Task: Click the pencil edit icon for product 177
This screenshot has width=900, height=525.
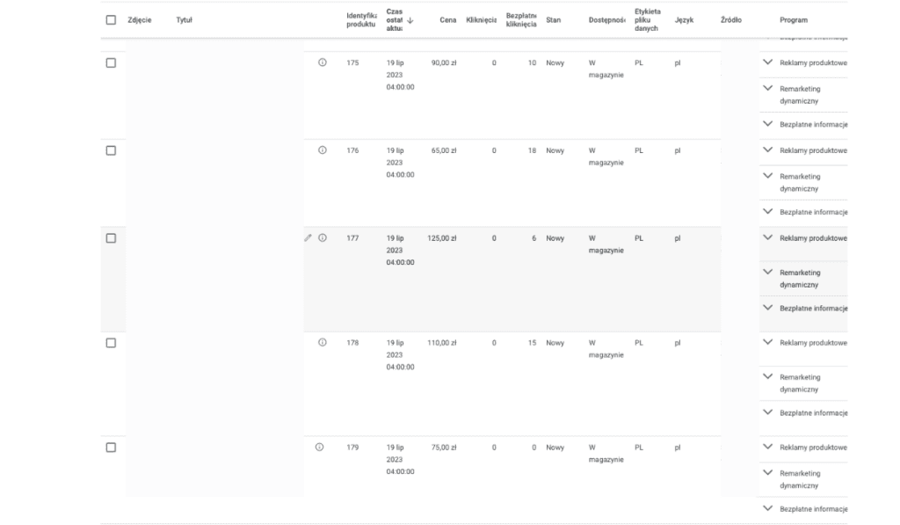Action: point(308,237)
